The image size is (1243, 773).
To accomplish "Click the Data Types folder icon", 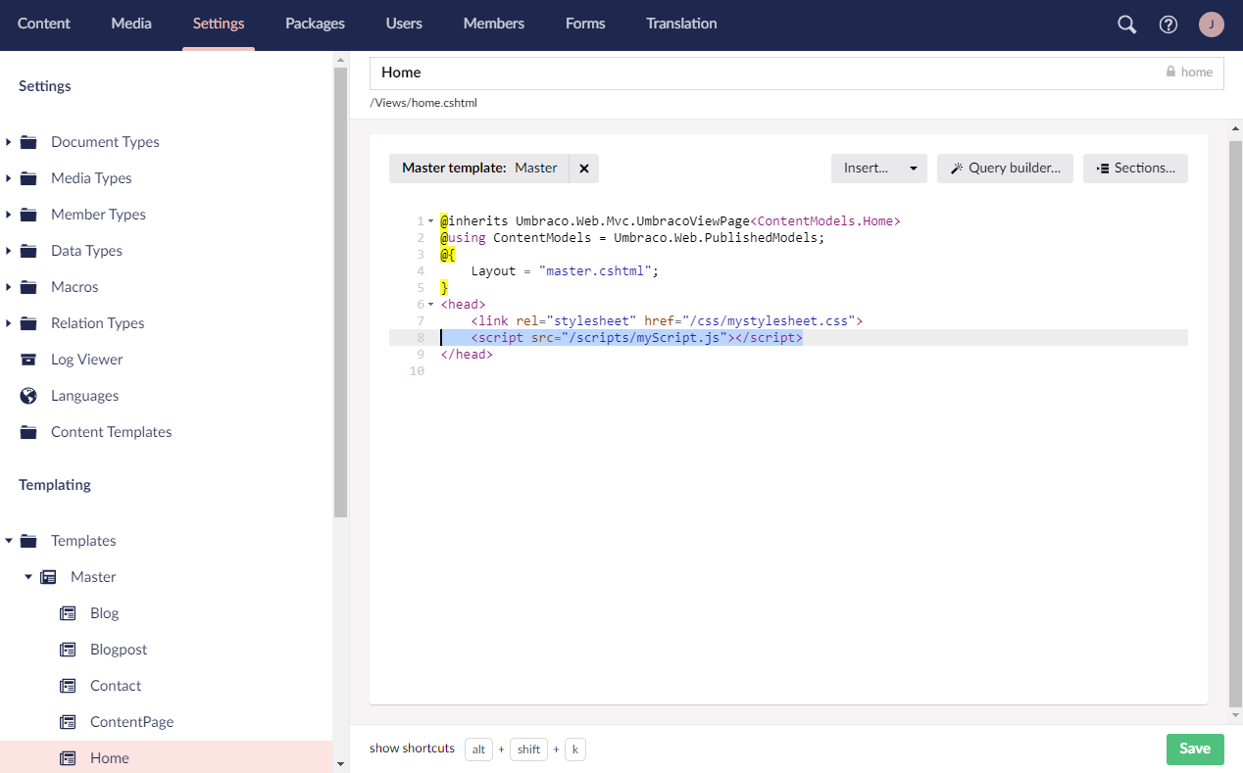I will tap(29, 251).
